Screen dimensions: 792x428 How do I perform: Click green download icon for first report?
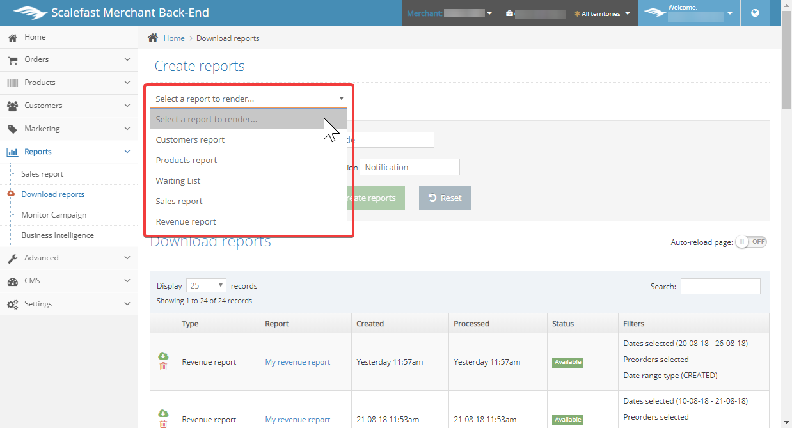163,356
